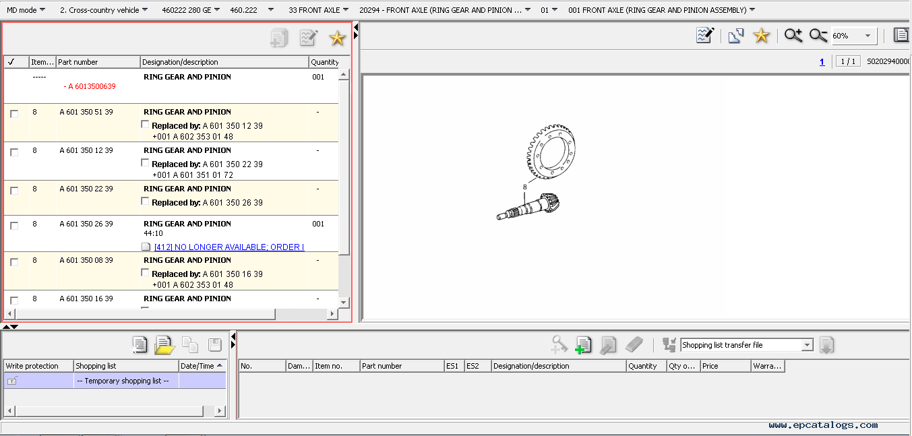The image size is (912, 436).
Task: Click page number 1 link
Action: [822, 61]
